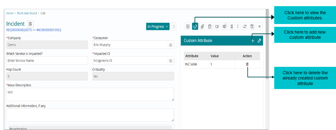Edit custom attributes with the pencil icon
Image resolution: width=336 pixels, height=130 pixels.
pos(259,41)
